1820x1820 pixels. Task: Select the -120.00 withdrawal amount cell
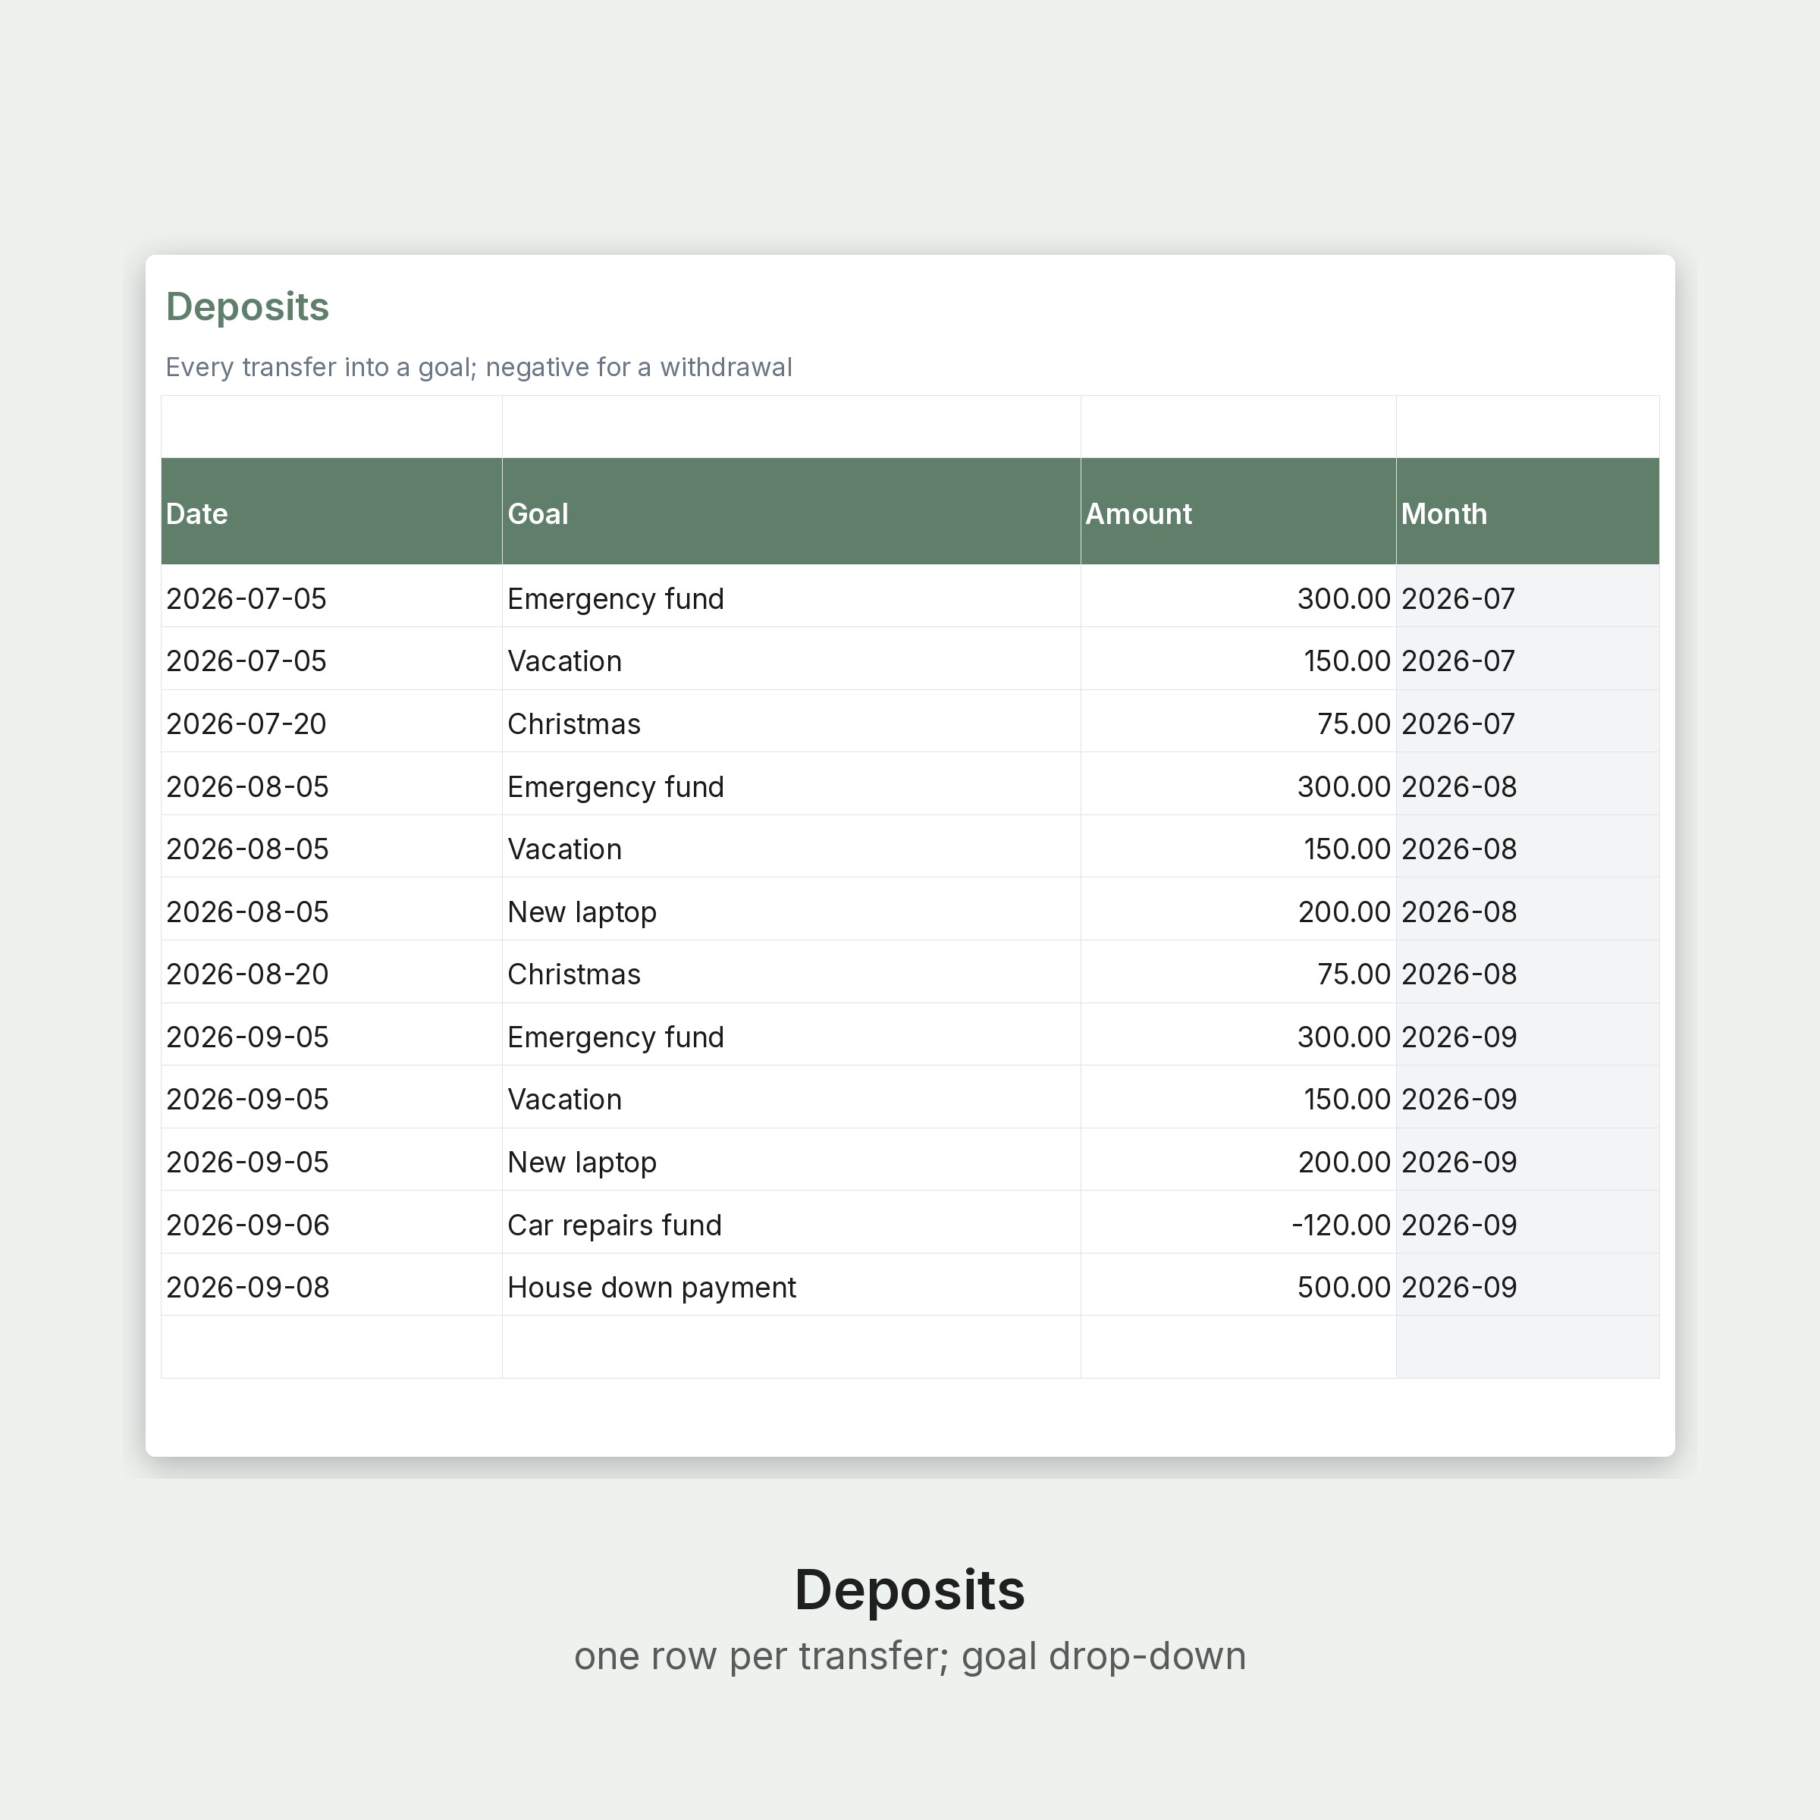pyautogui.click(x=1239, y=1222)
